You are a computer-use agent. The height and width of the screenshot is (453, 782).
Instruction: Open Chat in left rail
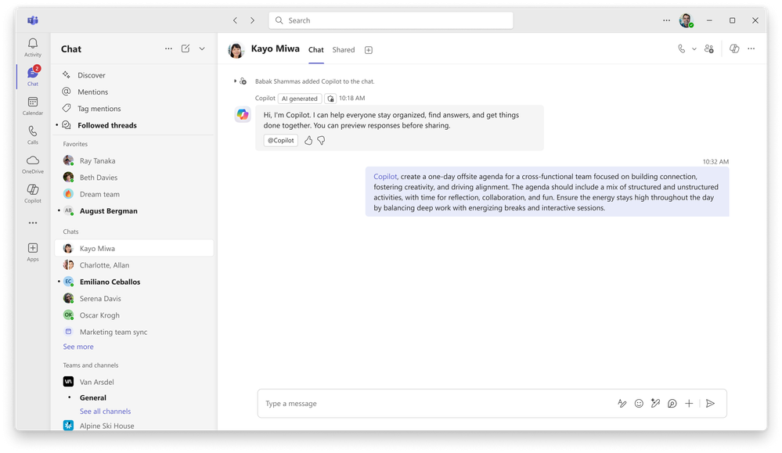[x=33, y=76]
